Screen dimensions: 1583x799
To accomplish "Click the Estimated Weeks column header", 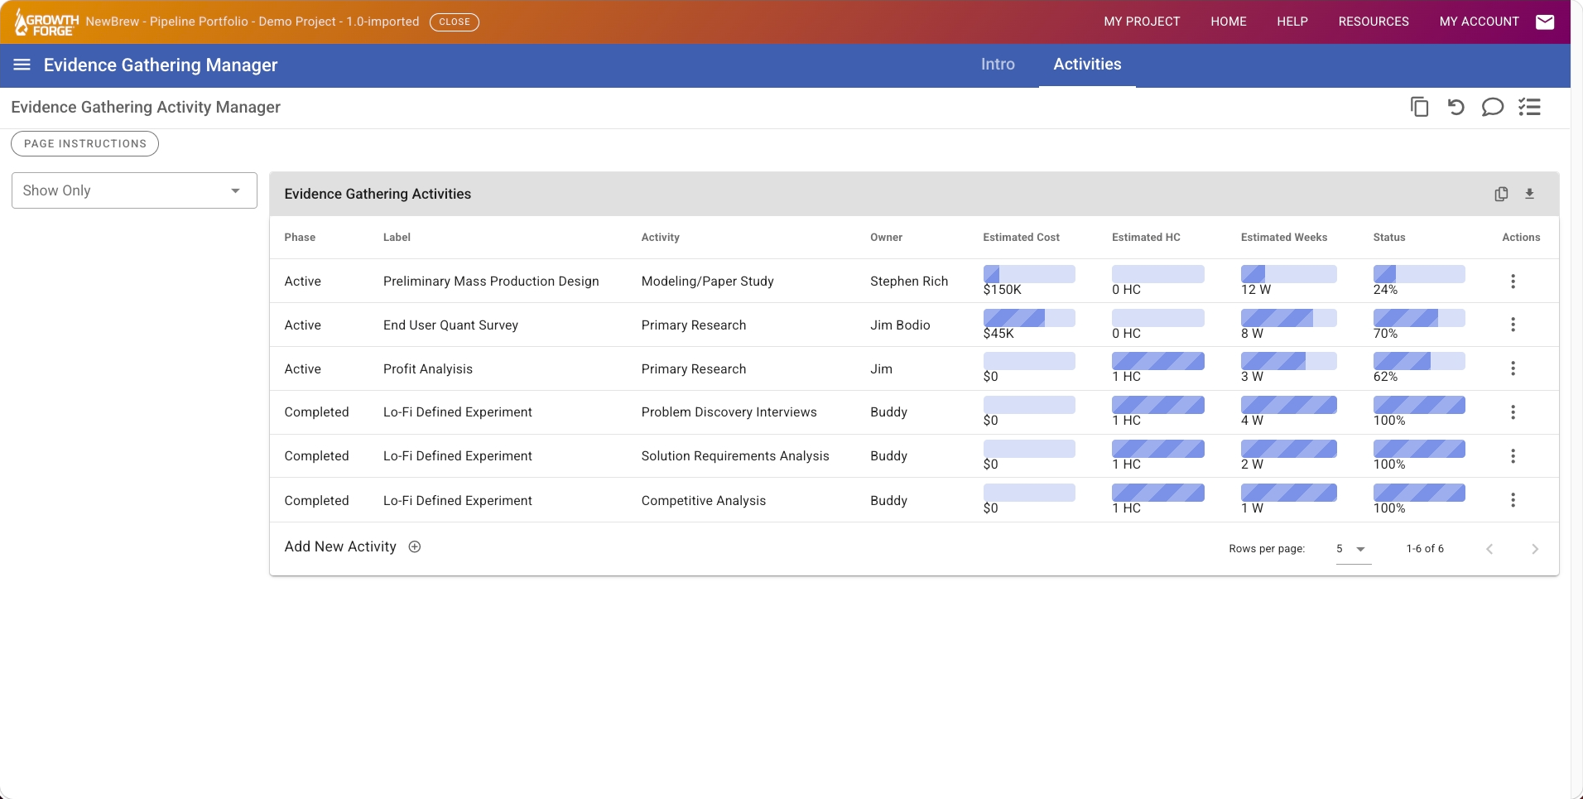I will [x=1284, y=238].
